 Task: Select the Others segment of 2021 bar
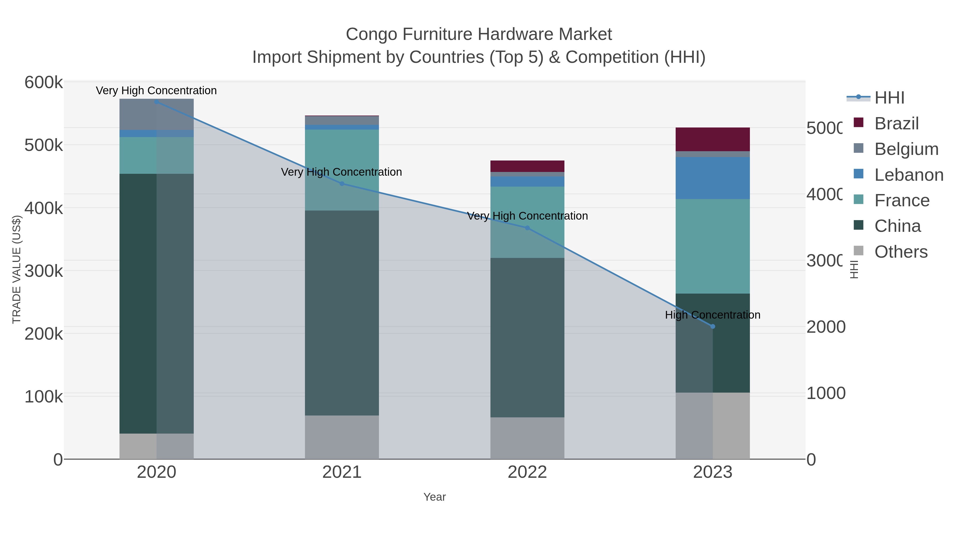tap(342, 437)
